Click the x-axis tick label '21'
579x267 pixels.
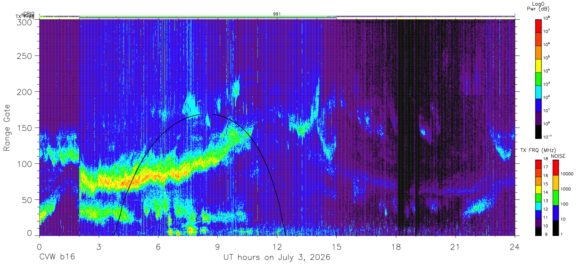[x=455, y=247]
